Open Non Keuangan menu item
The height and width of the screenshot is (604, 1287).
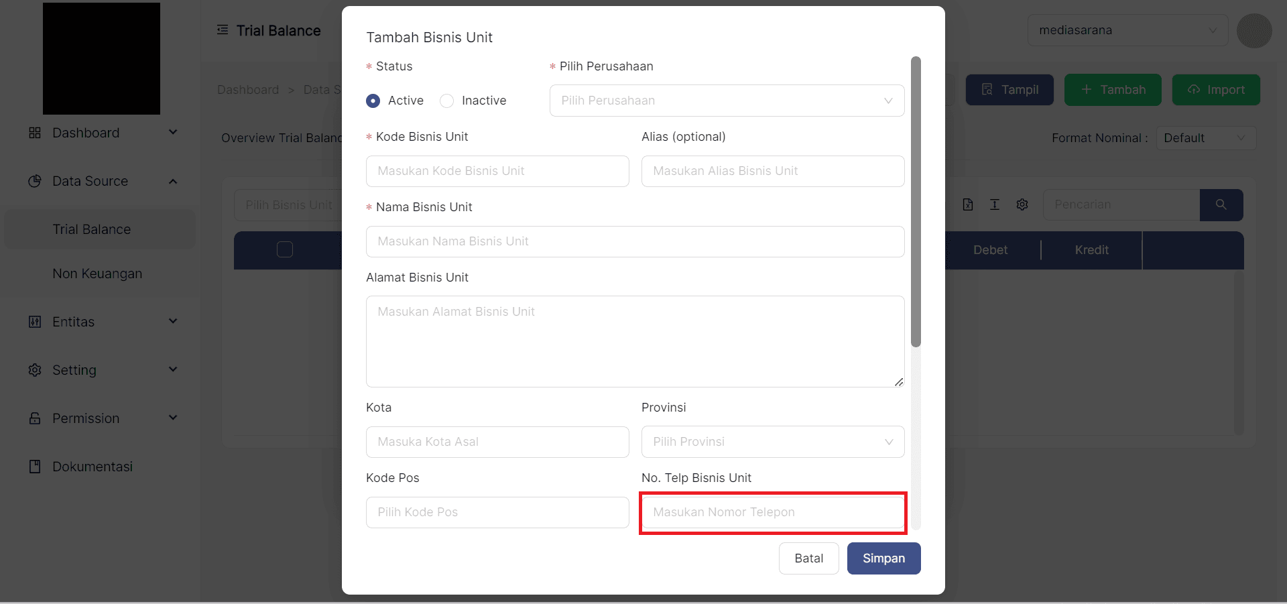[97, 274]
